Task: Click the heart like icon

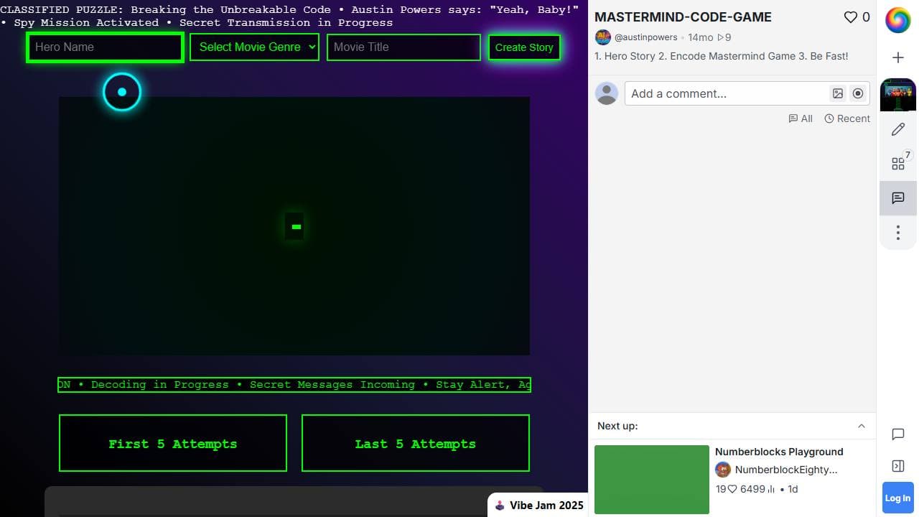Action: point(851,17)
